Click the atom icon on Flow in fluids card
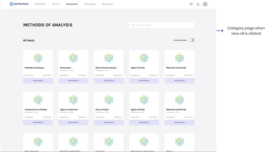This screenshot has height=152, width=269. tap(109, 100)
